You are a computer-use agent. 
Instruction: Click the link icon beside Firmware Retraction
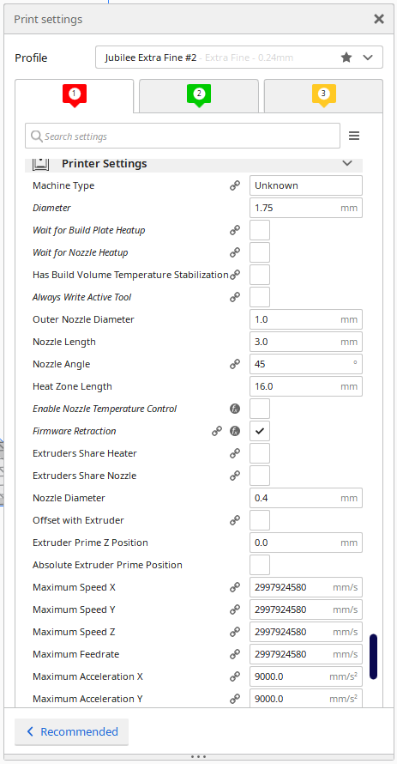click(x=217, y=431)
